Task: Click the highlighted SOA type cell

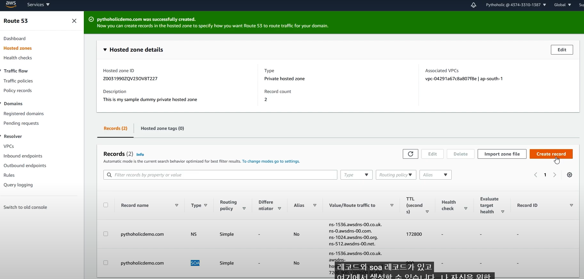Action: tap(195, 263)
